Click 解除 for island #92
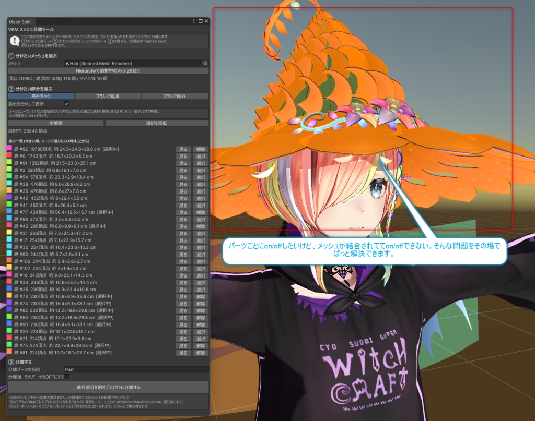535x421 pixels. click(x=201, y=149)
